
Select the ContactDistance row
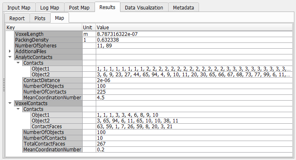(x=52, y=80)
